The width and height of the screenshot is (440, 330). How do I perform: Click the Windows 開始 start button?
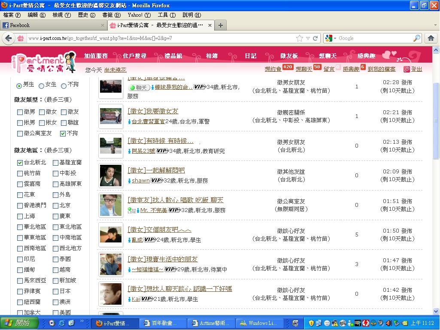[19, 323]
